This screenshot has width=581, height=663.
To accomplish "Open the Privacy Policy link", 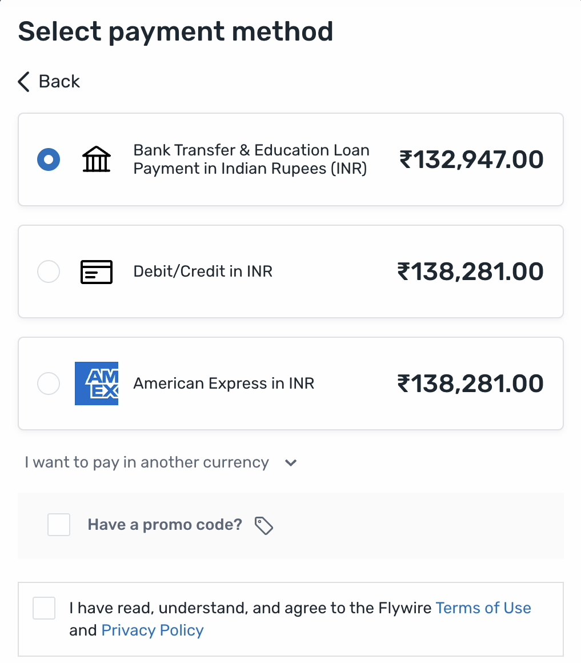I will click(x=152, y=630).
